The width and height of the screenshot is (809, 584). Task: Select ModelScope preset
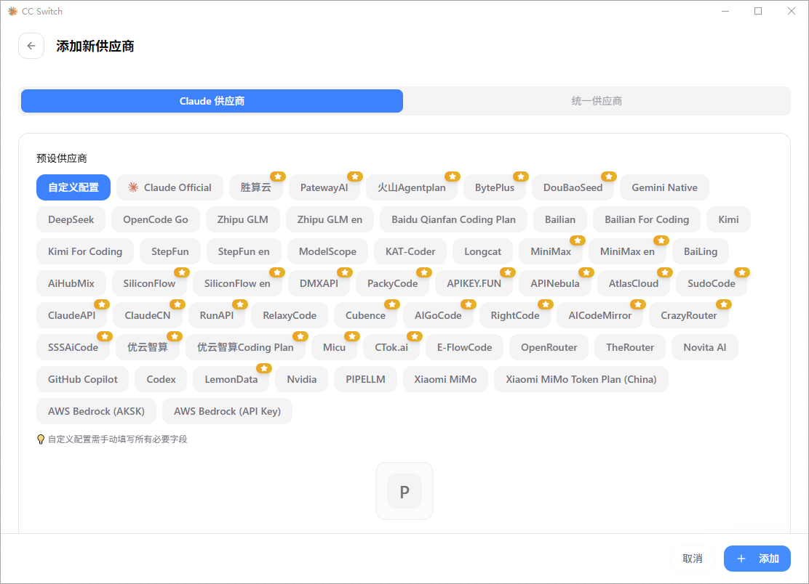327,251
